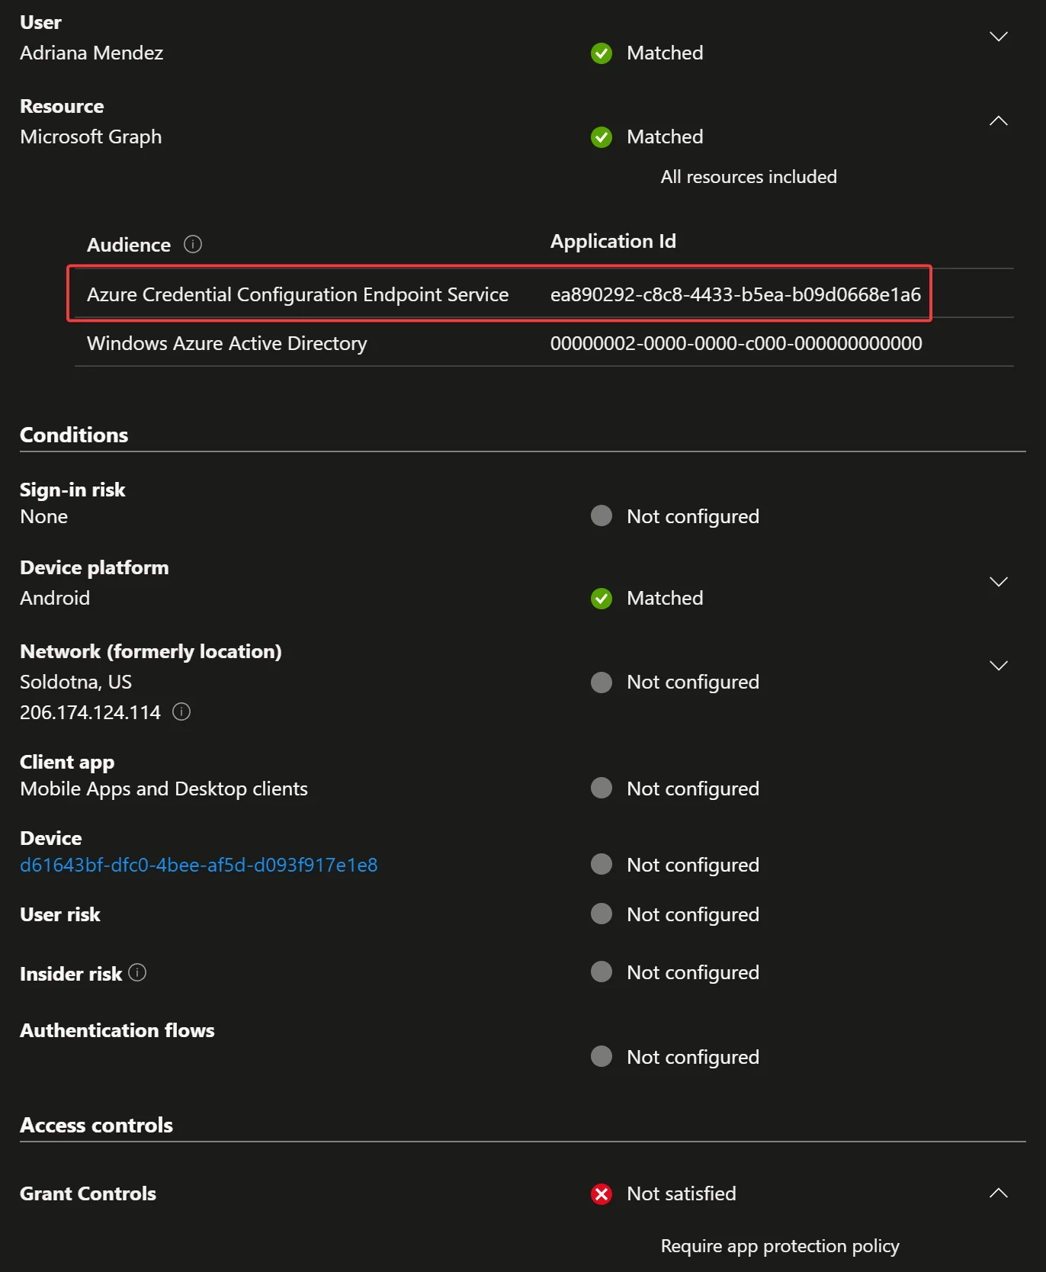Click the gray status circle for Authentication flows
1046x1272 pixels.
(x=602, y=1056)
